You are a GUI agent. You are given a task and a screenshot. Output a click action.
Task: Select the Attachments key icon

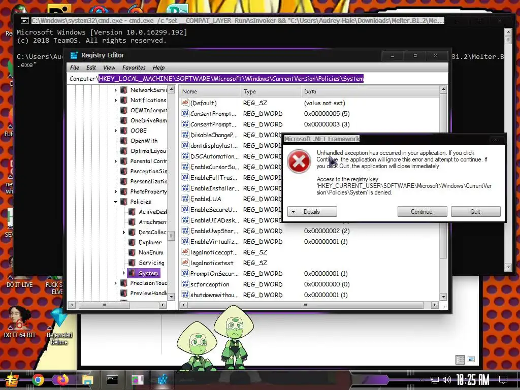pyautogui.click(x=132, y=222)
